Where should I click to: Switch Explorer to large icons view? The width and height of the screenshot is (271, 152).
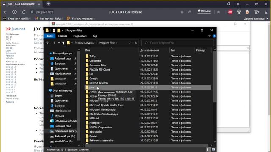click(x=213, y=149)
